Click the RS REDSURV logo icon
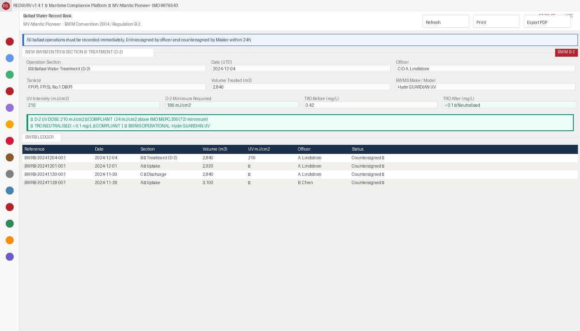This screenshot has width=580, height=331. pyautogui.click(x=6, y=6)
